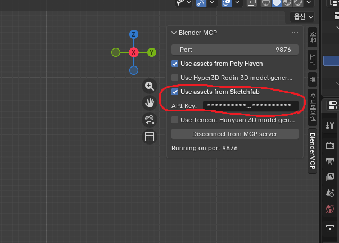Open the Tool properties tab icon

point(330,125)
